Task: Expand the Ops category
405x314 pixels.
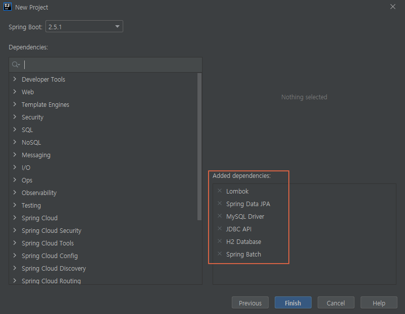Action: (15, 180)
